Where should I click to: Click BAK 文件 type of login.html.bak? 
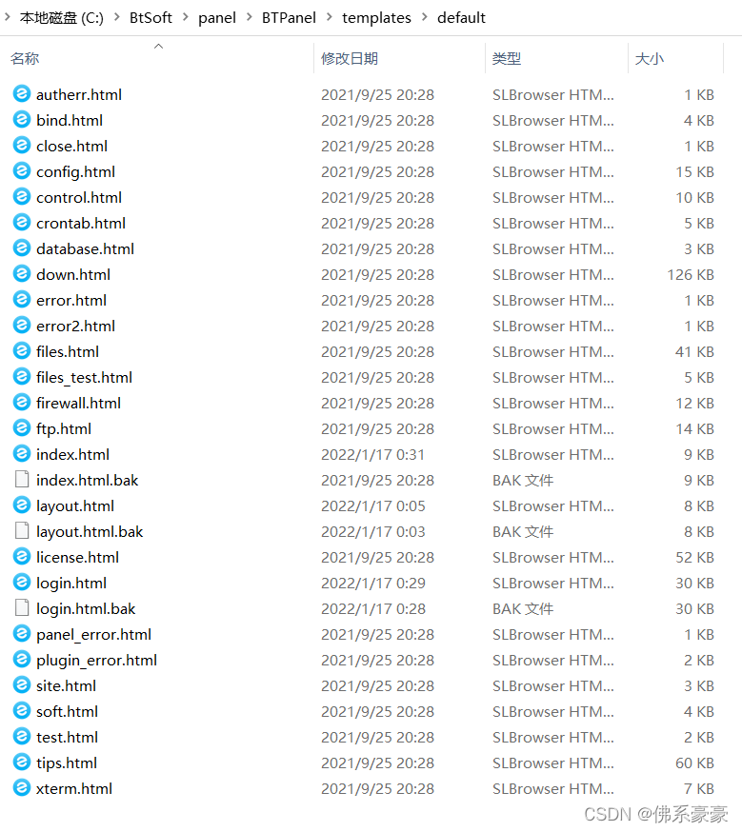pos(523,608)
